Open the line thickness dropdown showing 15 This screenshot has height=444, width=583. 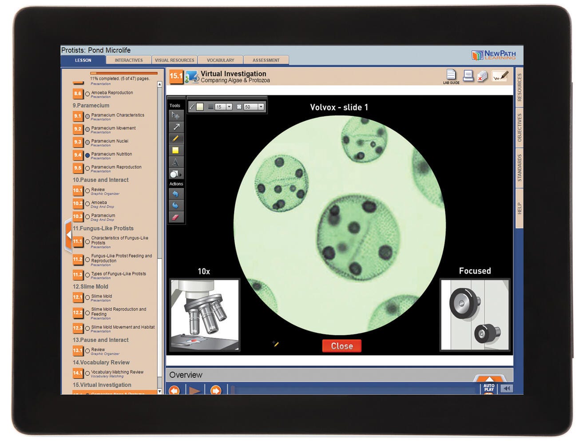pyautogui.click(x=229, y=107)
